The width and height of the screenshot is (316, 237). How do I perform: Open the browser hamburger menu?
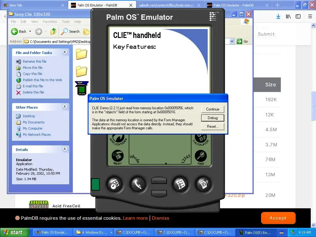click(x=310, y=17)
